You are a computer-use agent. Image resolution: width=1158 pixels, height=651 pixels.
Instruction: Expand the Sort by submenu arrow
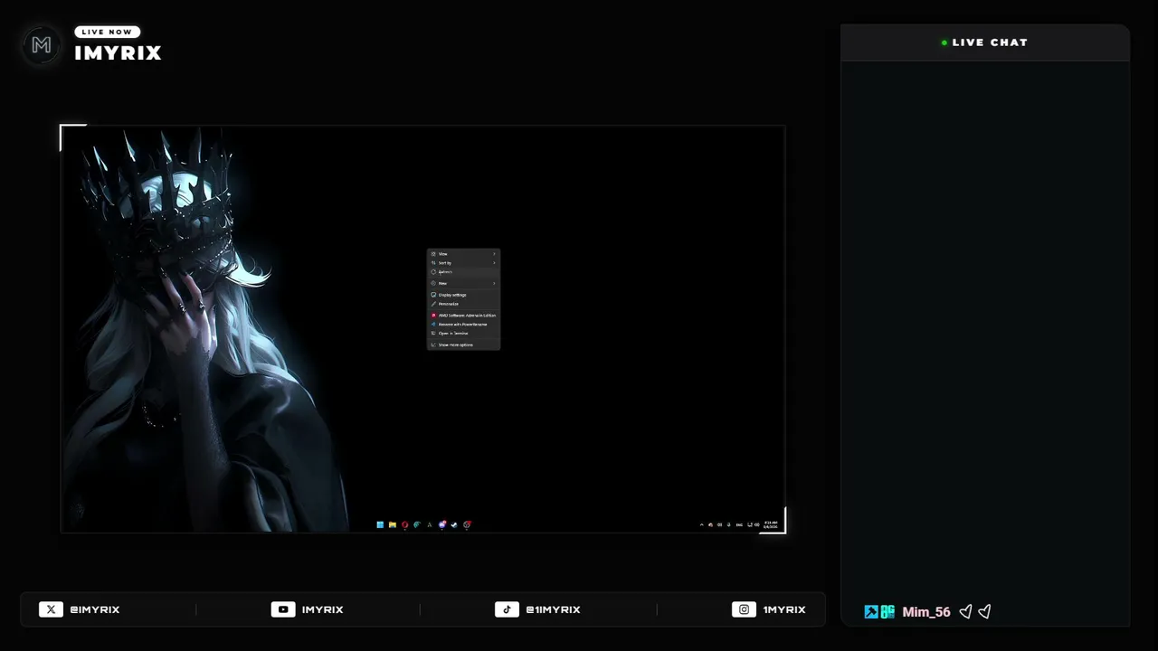(x=495, y=263)
